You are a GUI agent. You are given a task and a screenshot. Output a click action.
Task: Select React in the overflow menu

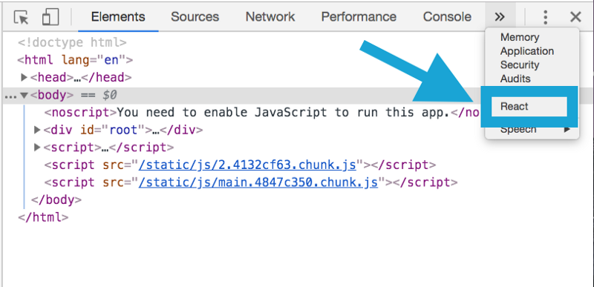coord(529,107)
